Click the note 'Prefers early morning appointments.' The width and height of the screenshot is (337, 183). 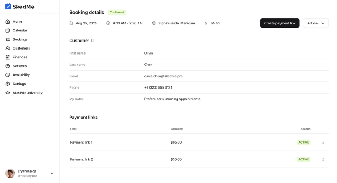pos(173,99)
